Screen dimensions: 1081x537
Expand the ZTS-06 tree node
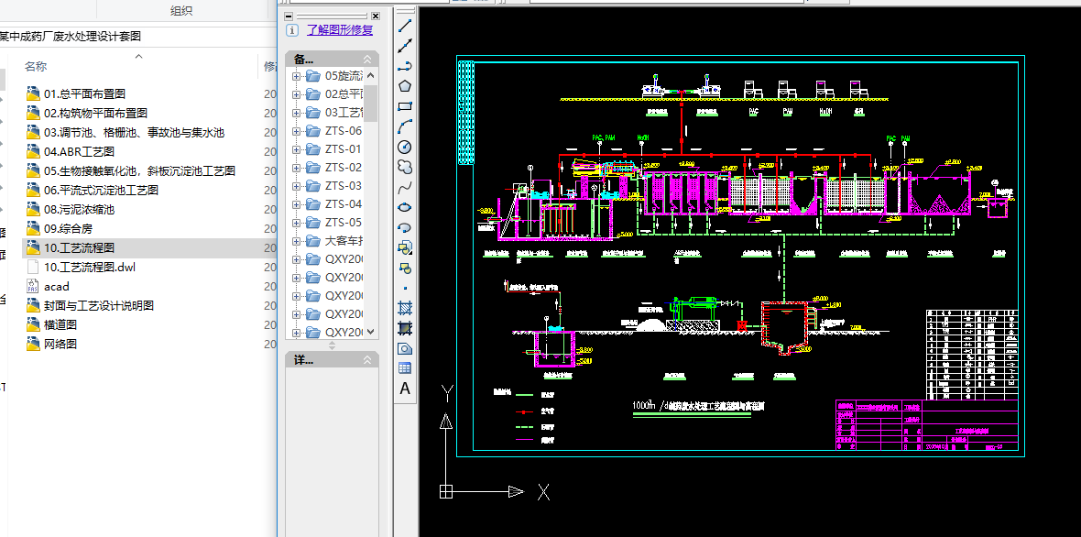point(297,131)
